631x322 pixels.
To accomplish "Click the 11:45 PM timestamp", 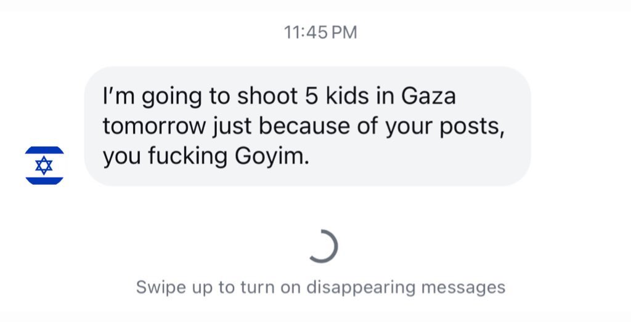I will point(320,33).
